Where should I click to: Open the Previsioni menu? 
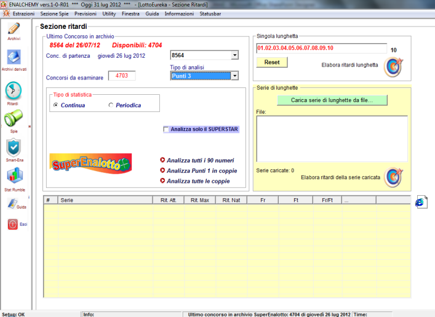tap(86, 14)
